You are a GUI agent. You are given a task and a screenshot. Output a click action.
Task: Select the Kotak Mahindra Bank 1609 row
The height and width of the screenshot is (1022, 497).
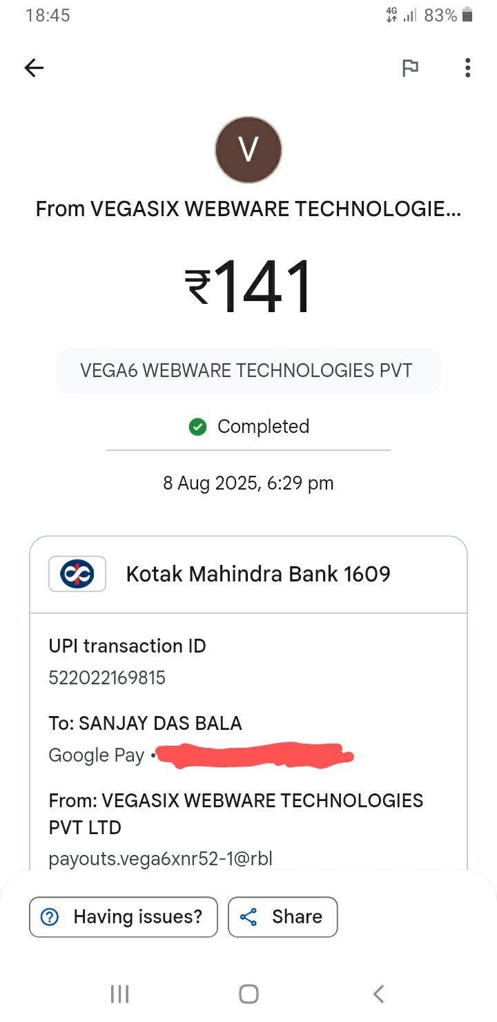point(258,574)
